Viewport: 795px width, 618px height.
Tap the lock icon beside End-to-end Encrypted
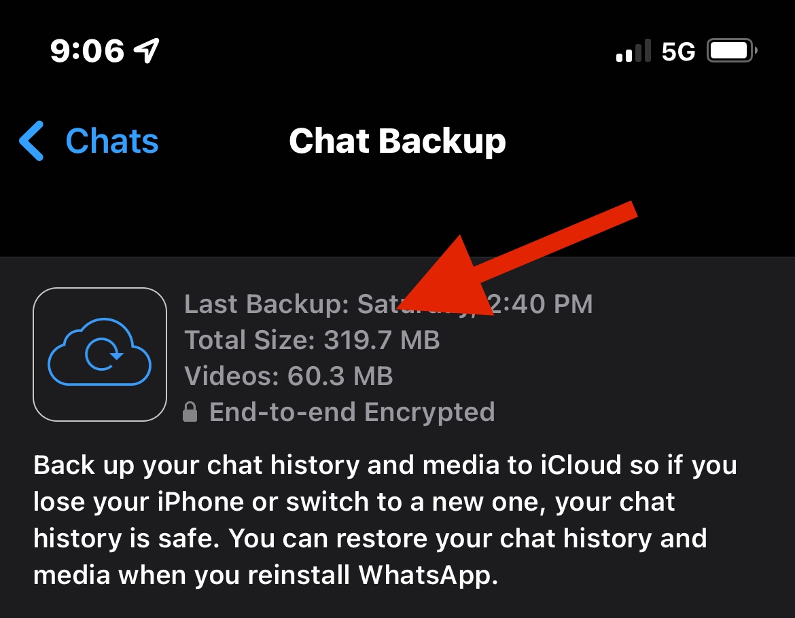click(190, 412)
